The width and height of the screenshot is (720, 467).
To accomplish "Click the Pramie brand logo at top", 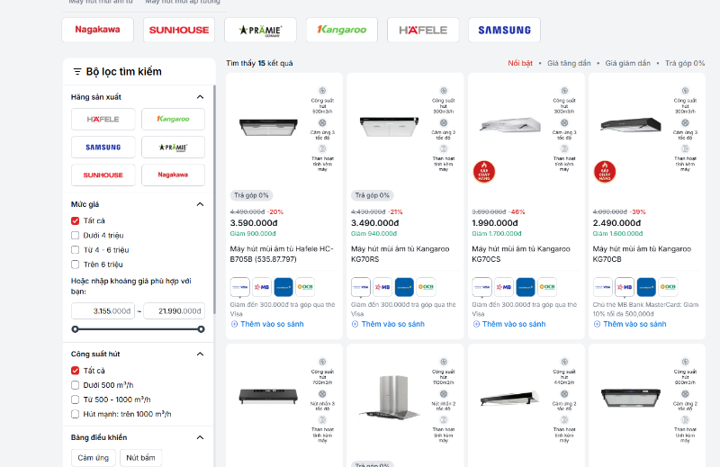I will tap(260, 30).
